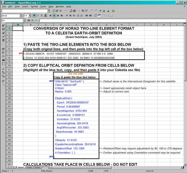Switch to Sheet3 tab
The width and height of the screenshot is (187, 173).
click(38, 167)
